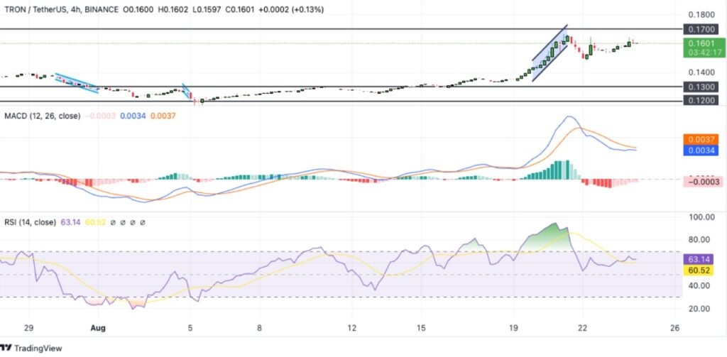Click the 0.1700 horizontal line axis label
This screenshot has height=357, width=727.
tap(701, 29)
